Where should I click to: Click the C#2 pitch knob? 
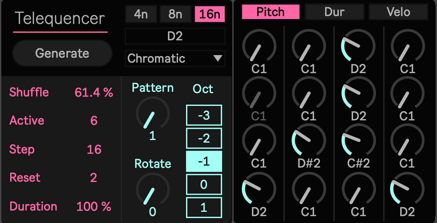tap(359, 140)
